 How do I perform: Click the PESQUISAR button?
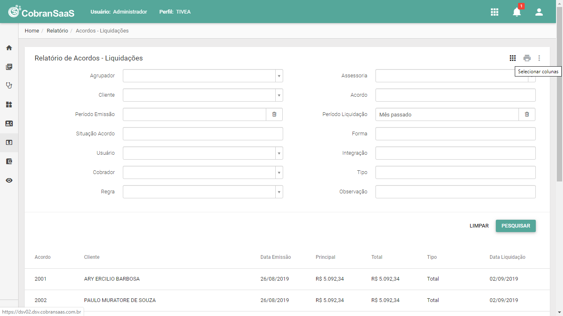pyautogui.click(x=516, y=226)
